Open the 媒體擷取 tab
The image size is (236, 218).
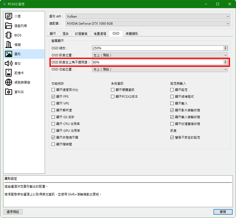(132, 34)
